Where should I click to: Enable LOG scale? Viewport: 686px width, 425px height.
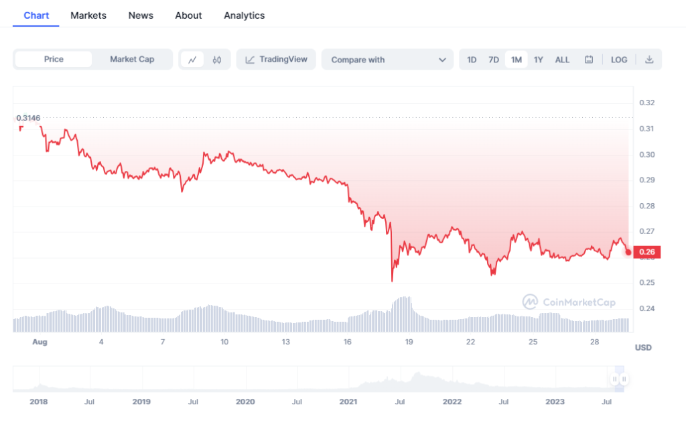coord(618,60)
